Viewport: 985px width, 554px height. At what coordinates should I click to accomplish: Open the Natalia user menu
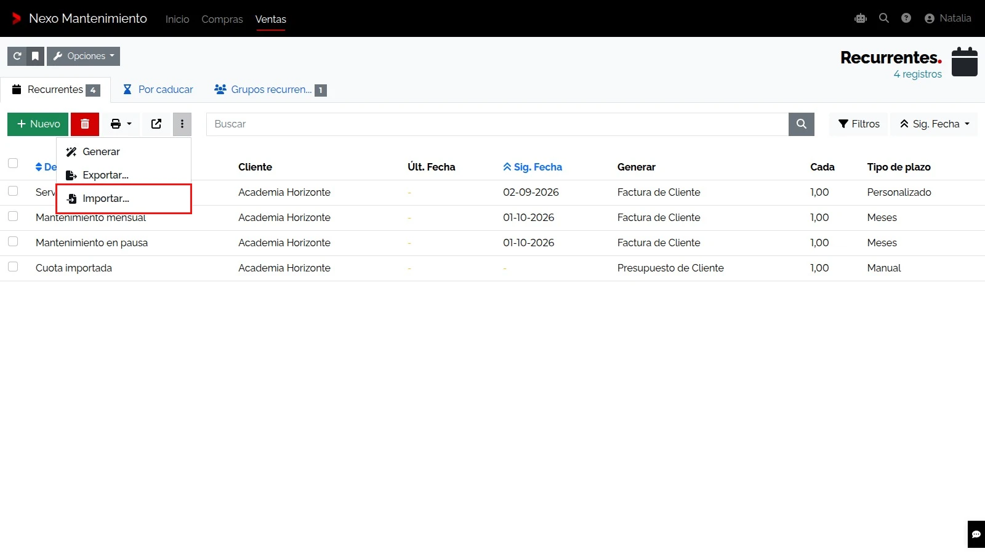point(948,18)
